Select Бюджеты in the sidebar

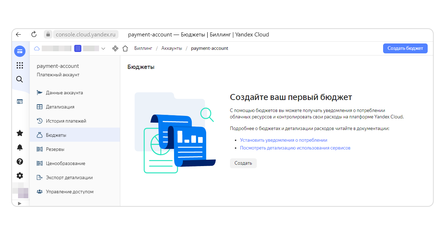75,135
